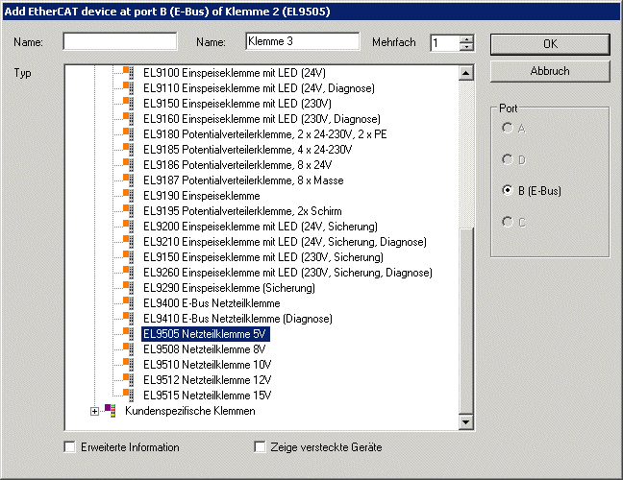Screen dimensions: 623x480
Task: Select EL9195 Potentialverteilerklemme, 2x Schirm
Action: pos(242,211)
